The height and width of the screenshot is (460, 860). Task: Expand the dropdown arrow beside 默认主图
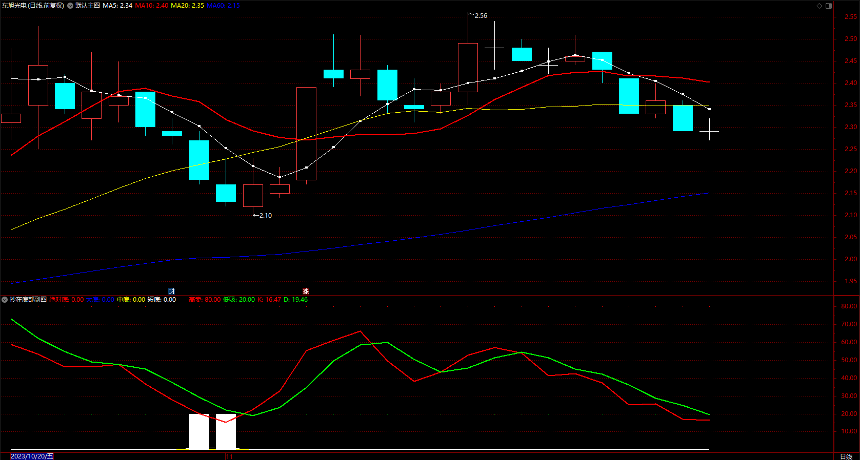(70, 6)
